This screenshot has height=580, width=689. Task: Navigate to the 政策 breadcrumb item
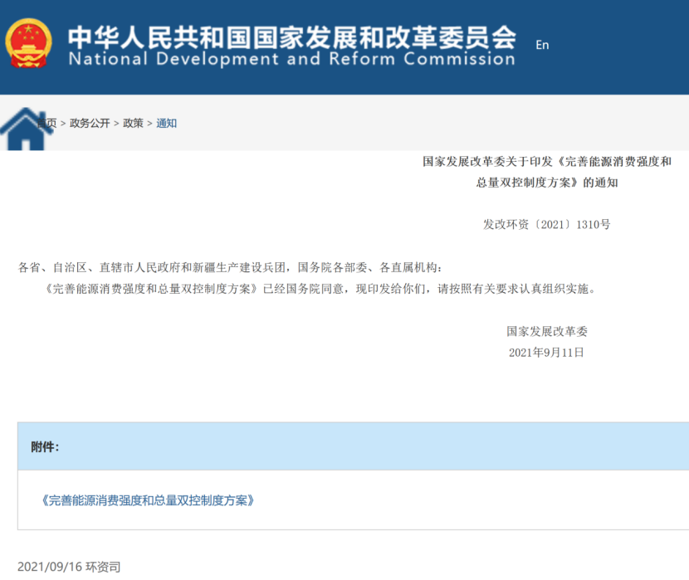click(x=133, y=124)
